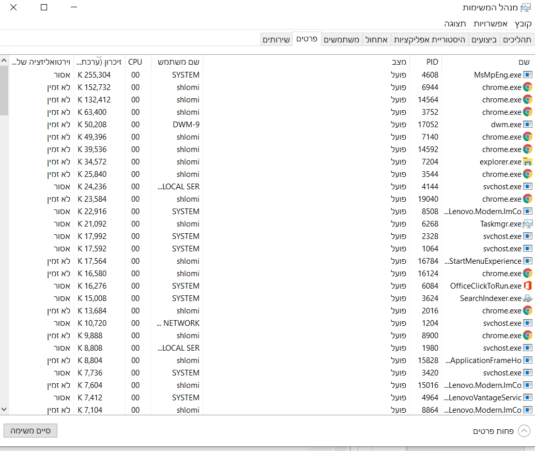Select PID cell 15828

(x=428, y=360)
